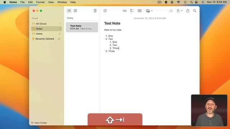Click the presenter webcam video thumbnail
This screenshot has width=230, height=129.
coord(209,110)
